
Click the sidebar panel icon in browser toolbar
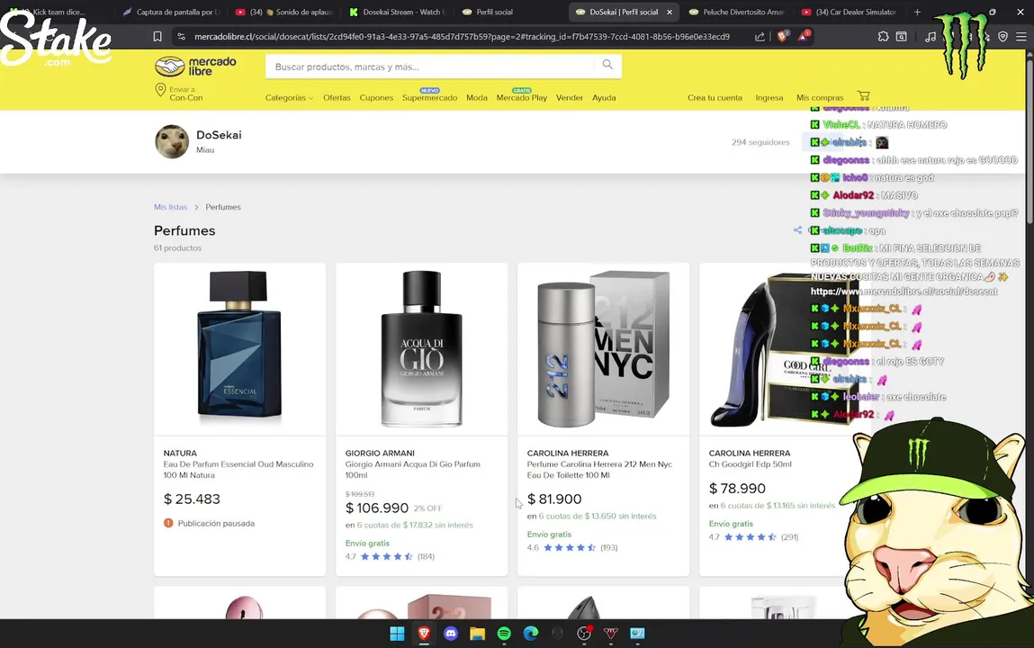pyautogui.click(x=902, y=37)
